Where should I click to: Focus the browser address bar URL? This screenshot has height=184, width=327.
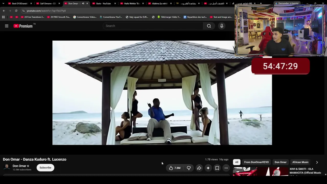(x=46, y=11)
